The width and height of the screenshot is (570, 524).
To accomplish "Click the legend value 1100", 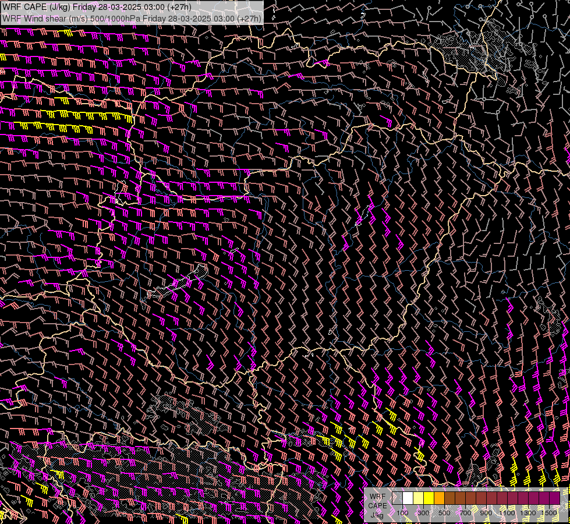I will pos(507,513).
